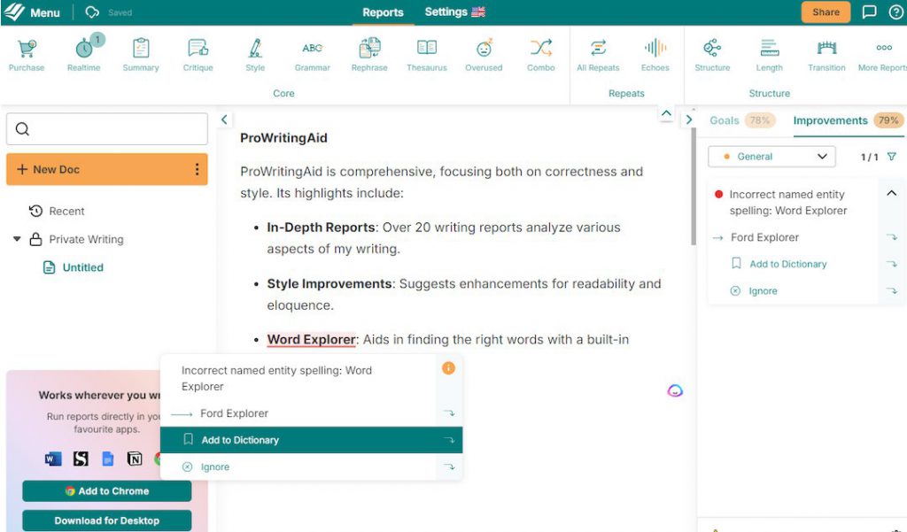Click the cloud Saved status icon
This screenshot has width=907, height=532.
click(x=92, y=12)
